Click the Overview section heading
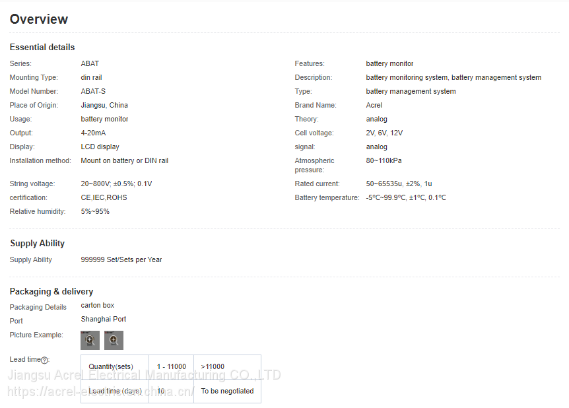Screen dimensions: 569x408 tap(39, 19)
